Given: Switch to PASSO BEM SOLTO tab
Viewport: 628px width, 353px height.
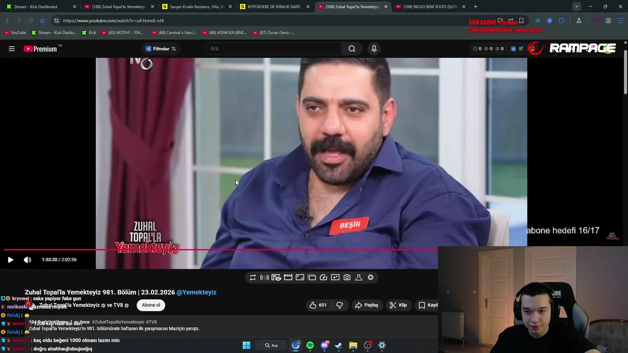Looking at the screenshot, I should coord(430,7).
